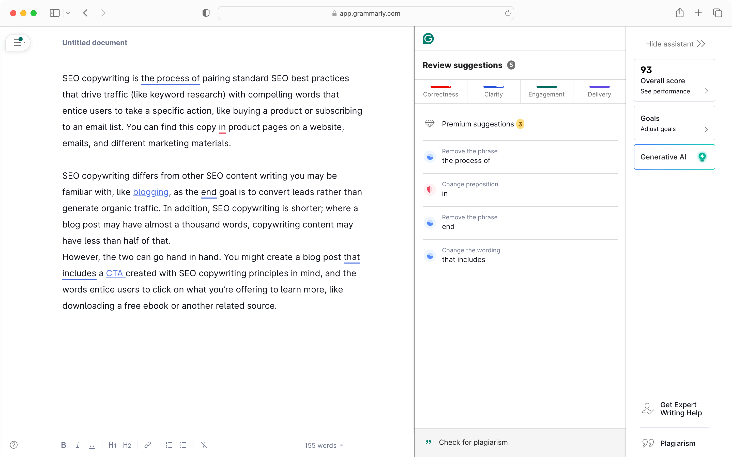The image size is (732, 457).
Task: Open the document menu hamburger button
Action: point(18,43)
